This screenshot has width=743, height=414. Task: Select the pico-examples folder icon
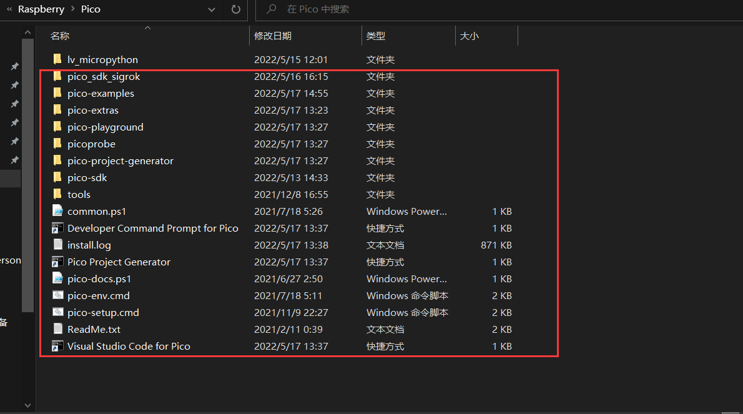click(57, 93)
